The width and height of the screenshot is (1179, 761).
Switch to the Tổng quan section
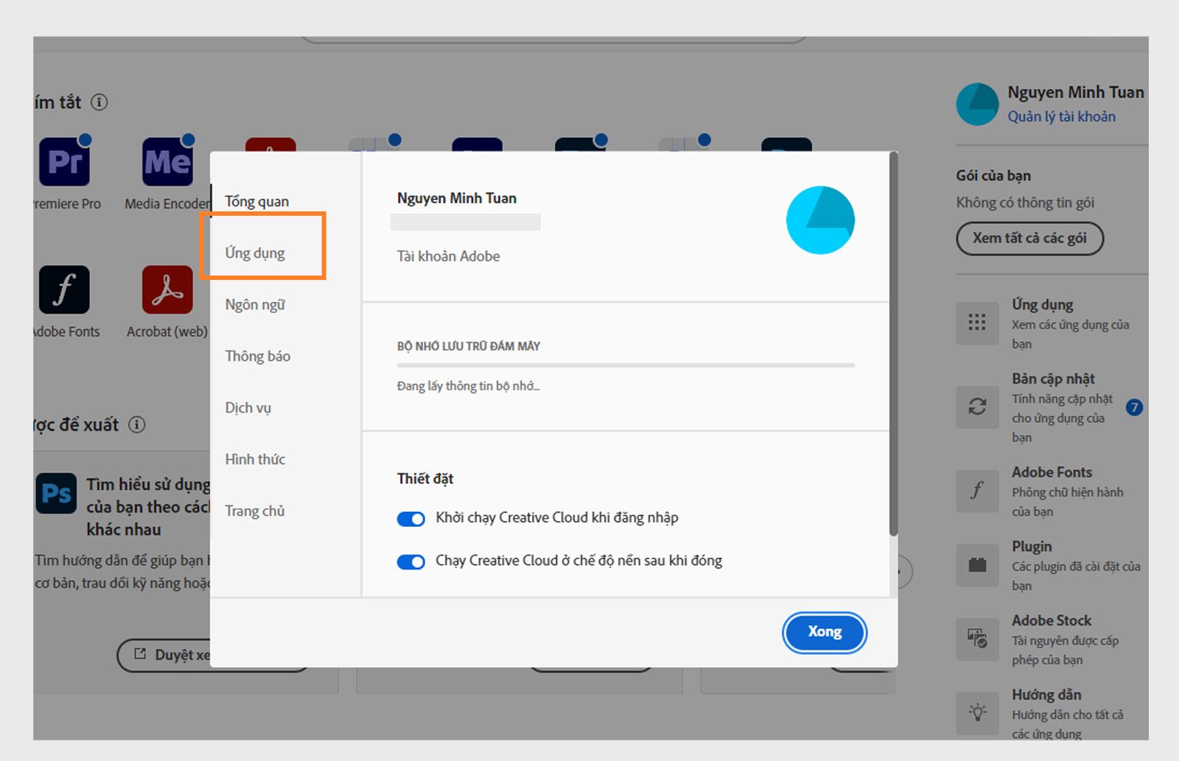[x=256, y=200]
